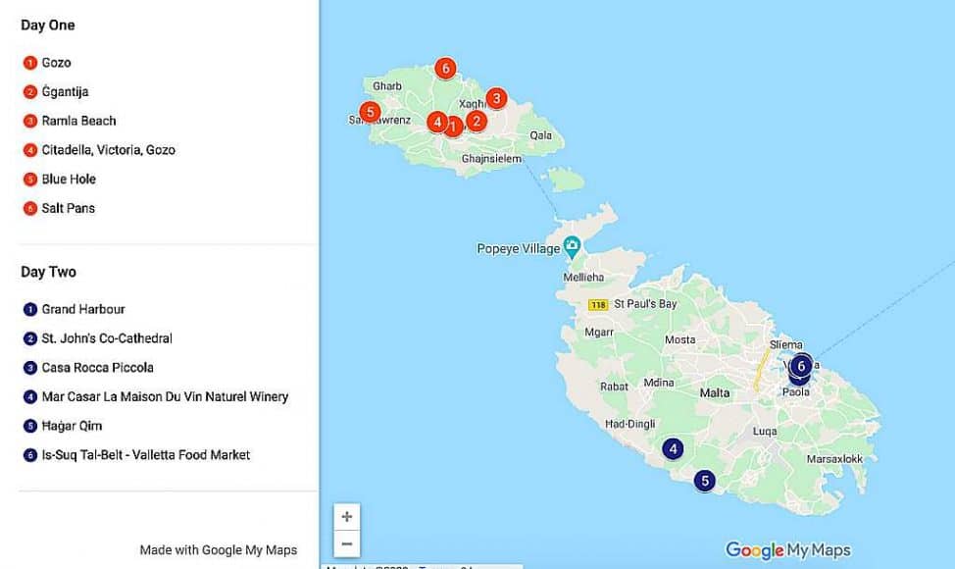955x569 pixels.
Task: Zoom in with the plus button
Action: coord(346,516)
